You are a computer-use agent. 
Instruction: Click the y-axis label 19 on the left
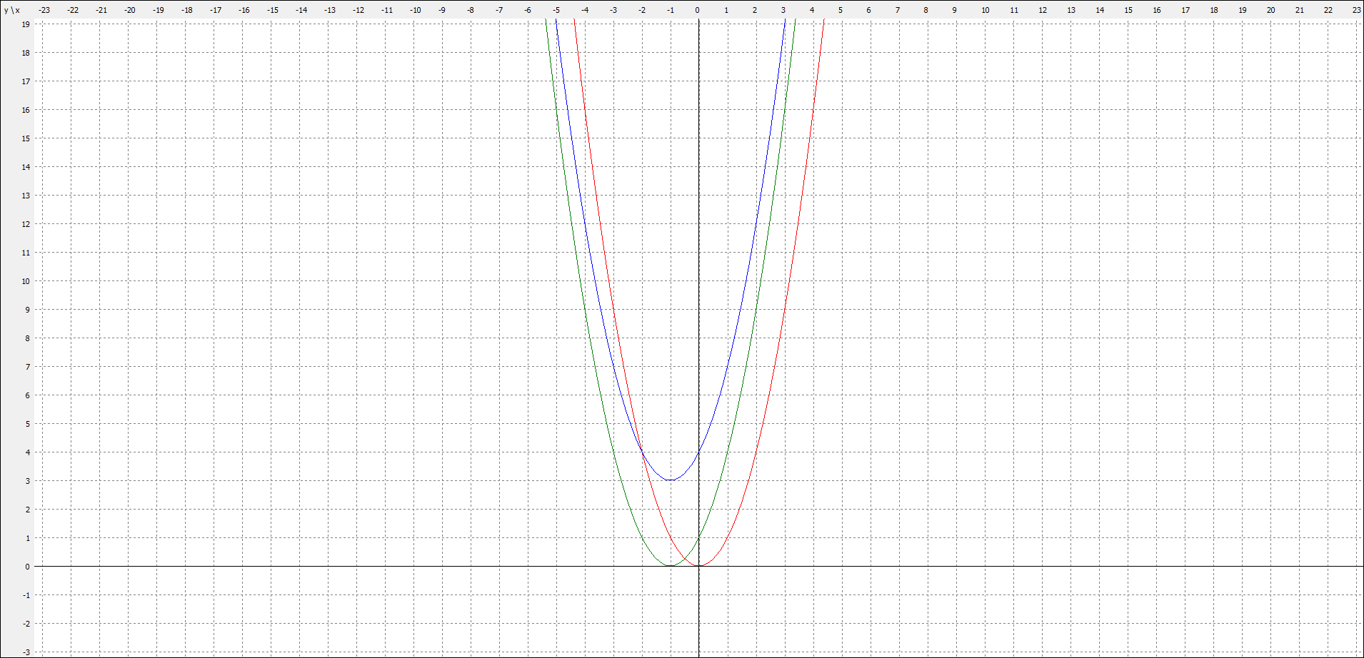26,24
